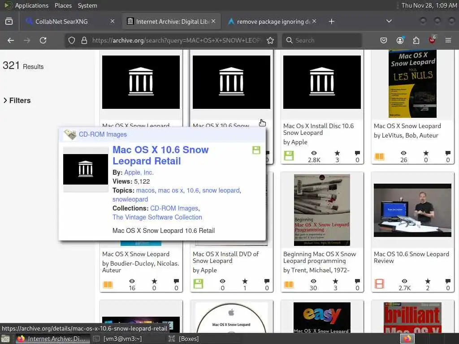Click book icon on LeVitus card
459x344 pixels.
379,156
